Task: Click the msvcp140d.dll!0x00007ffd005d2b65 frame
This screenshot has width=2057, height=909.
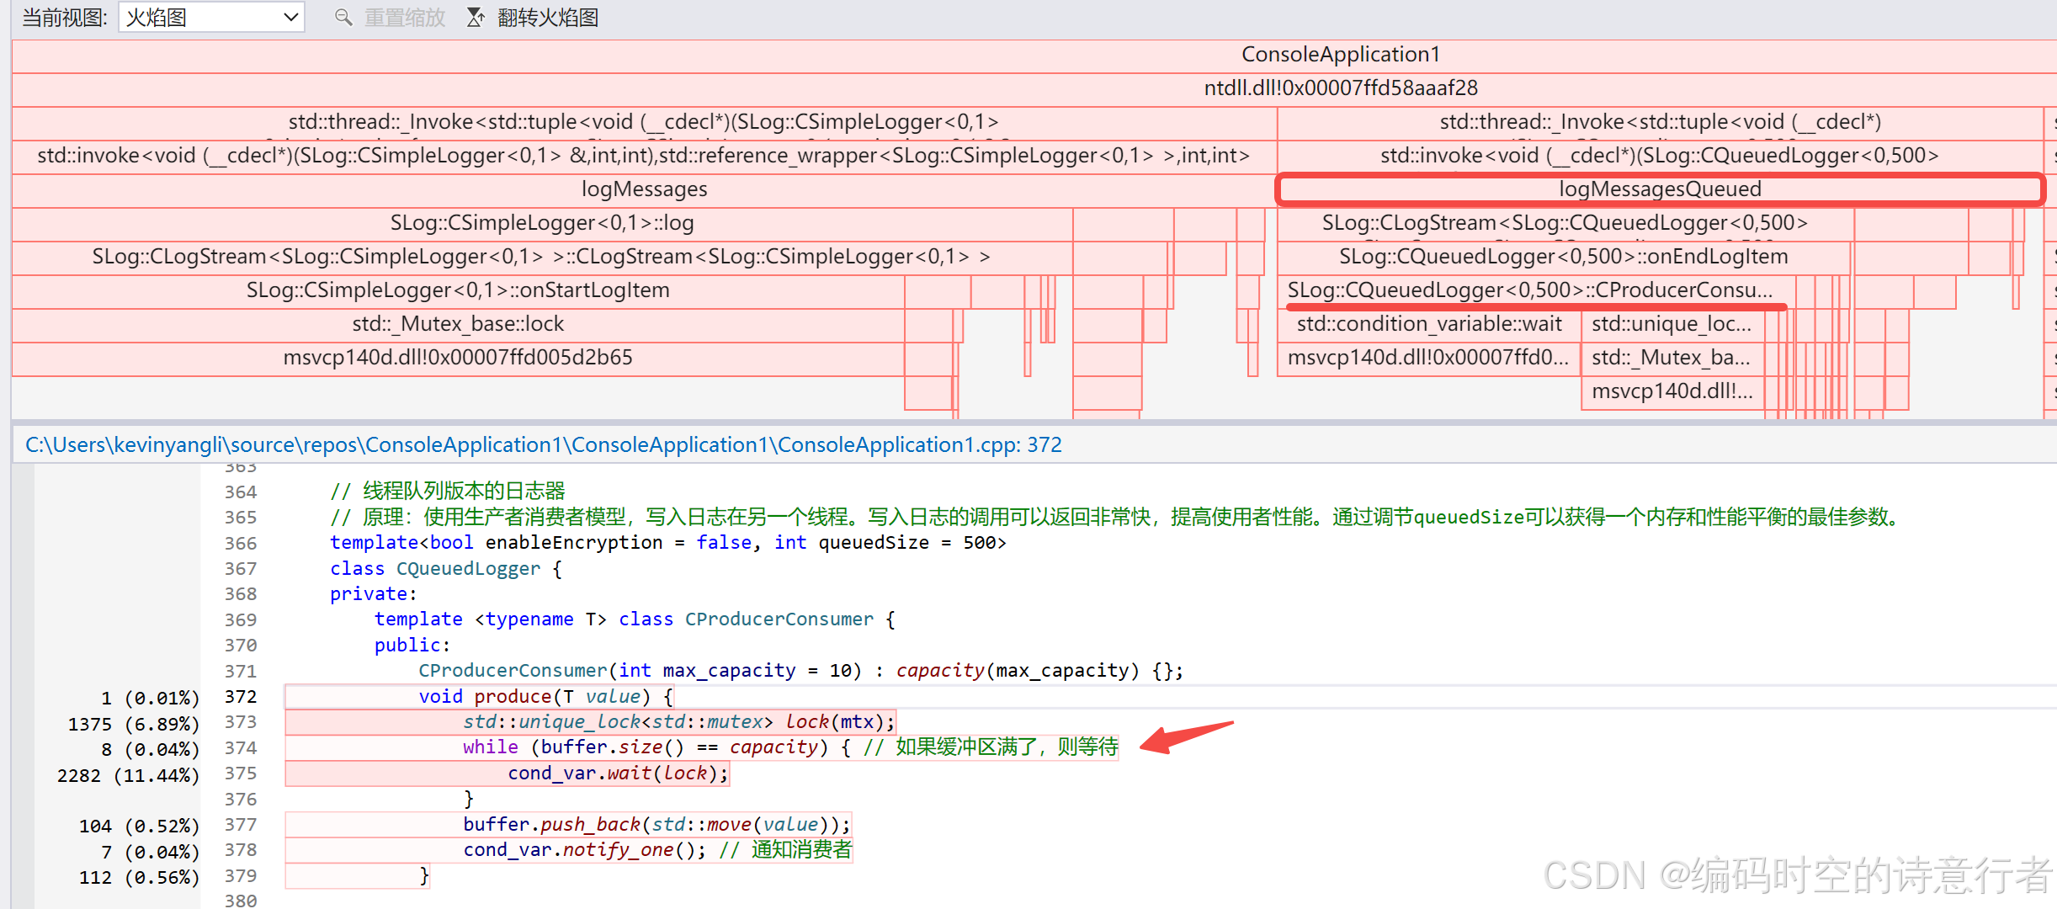Action: tap(458, 358)
